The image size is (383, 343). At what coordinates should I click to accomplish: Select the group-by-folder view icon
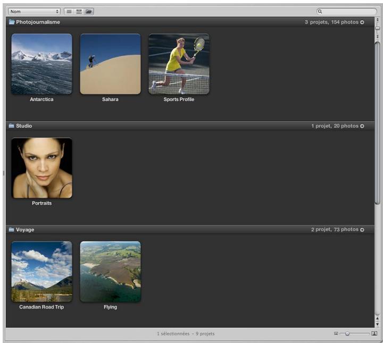(x=89, y=12)
